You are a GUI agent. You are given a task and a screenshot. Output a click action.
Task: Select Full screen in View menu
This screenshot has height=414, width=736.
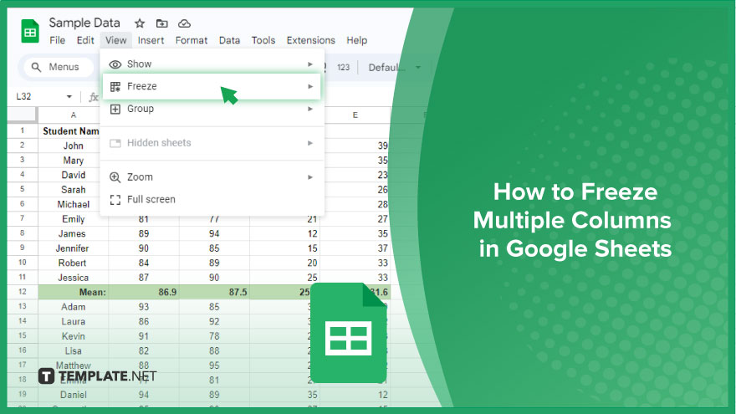212,200
